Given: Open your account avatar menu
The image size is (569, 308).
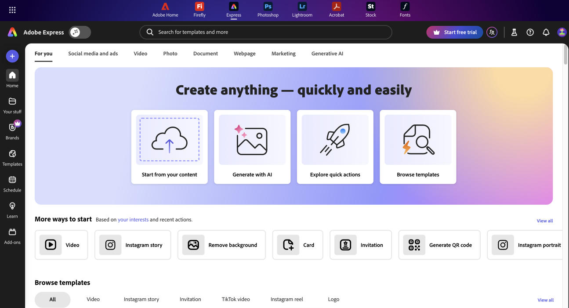Looking at the screenshot, I should (x=562, y=32).
